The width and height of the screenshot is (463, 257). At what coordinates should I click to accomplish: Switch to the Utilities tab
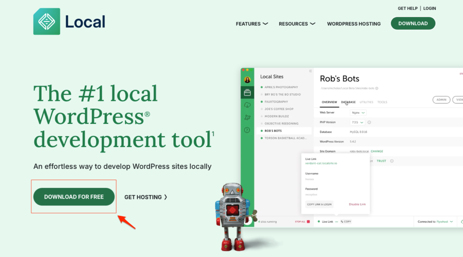pyautogui.click(x=366, y=102)
